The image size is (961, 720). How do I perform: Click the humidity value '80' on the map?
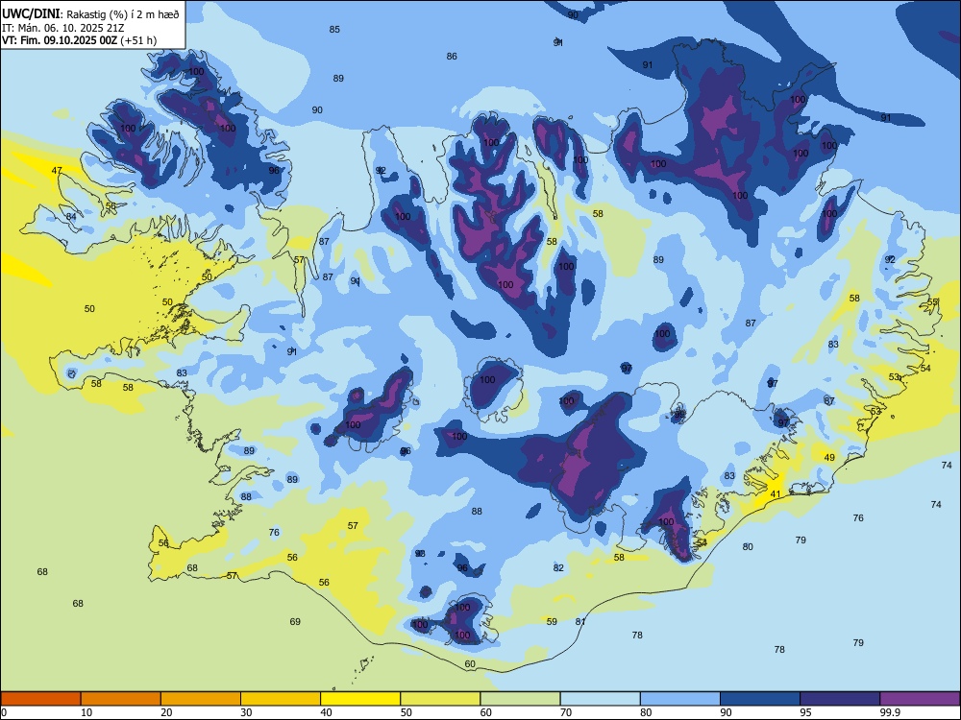click(748, 547)
